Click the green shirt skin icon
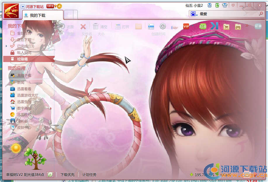 coord(217,5)
